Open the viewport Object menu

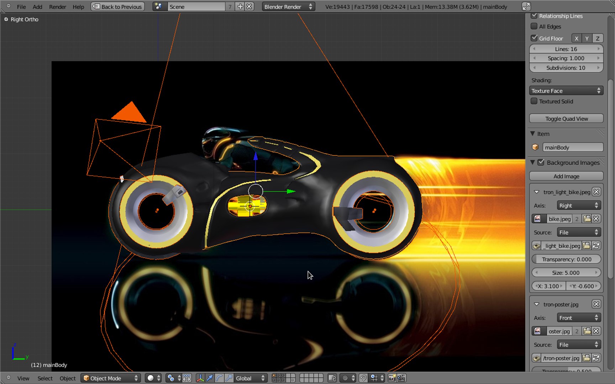point(68,378)
